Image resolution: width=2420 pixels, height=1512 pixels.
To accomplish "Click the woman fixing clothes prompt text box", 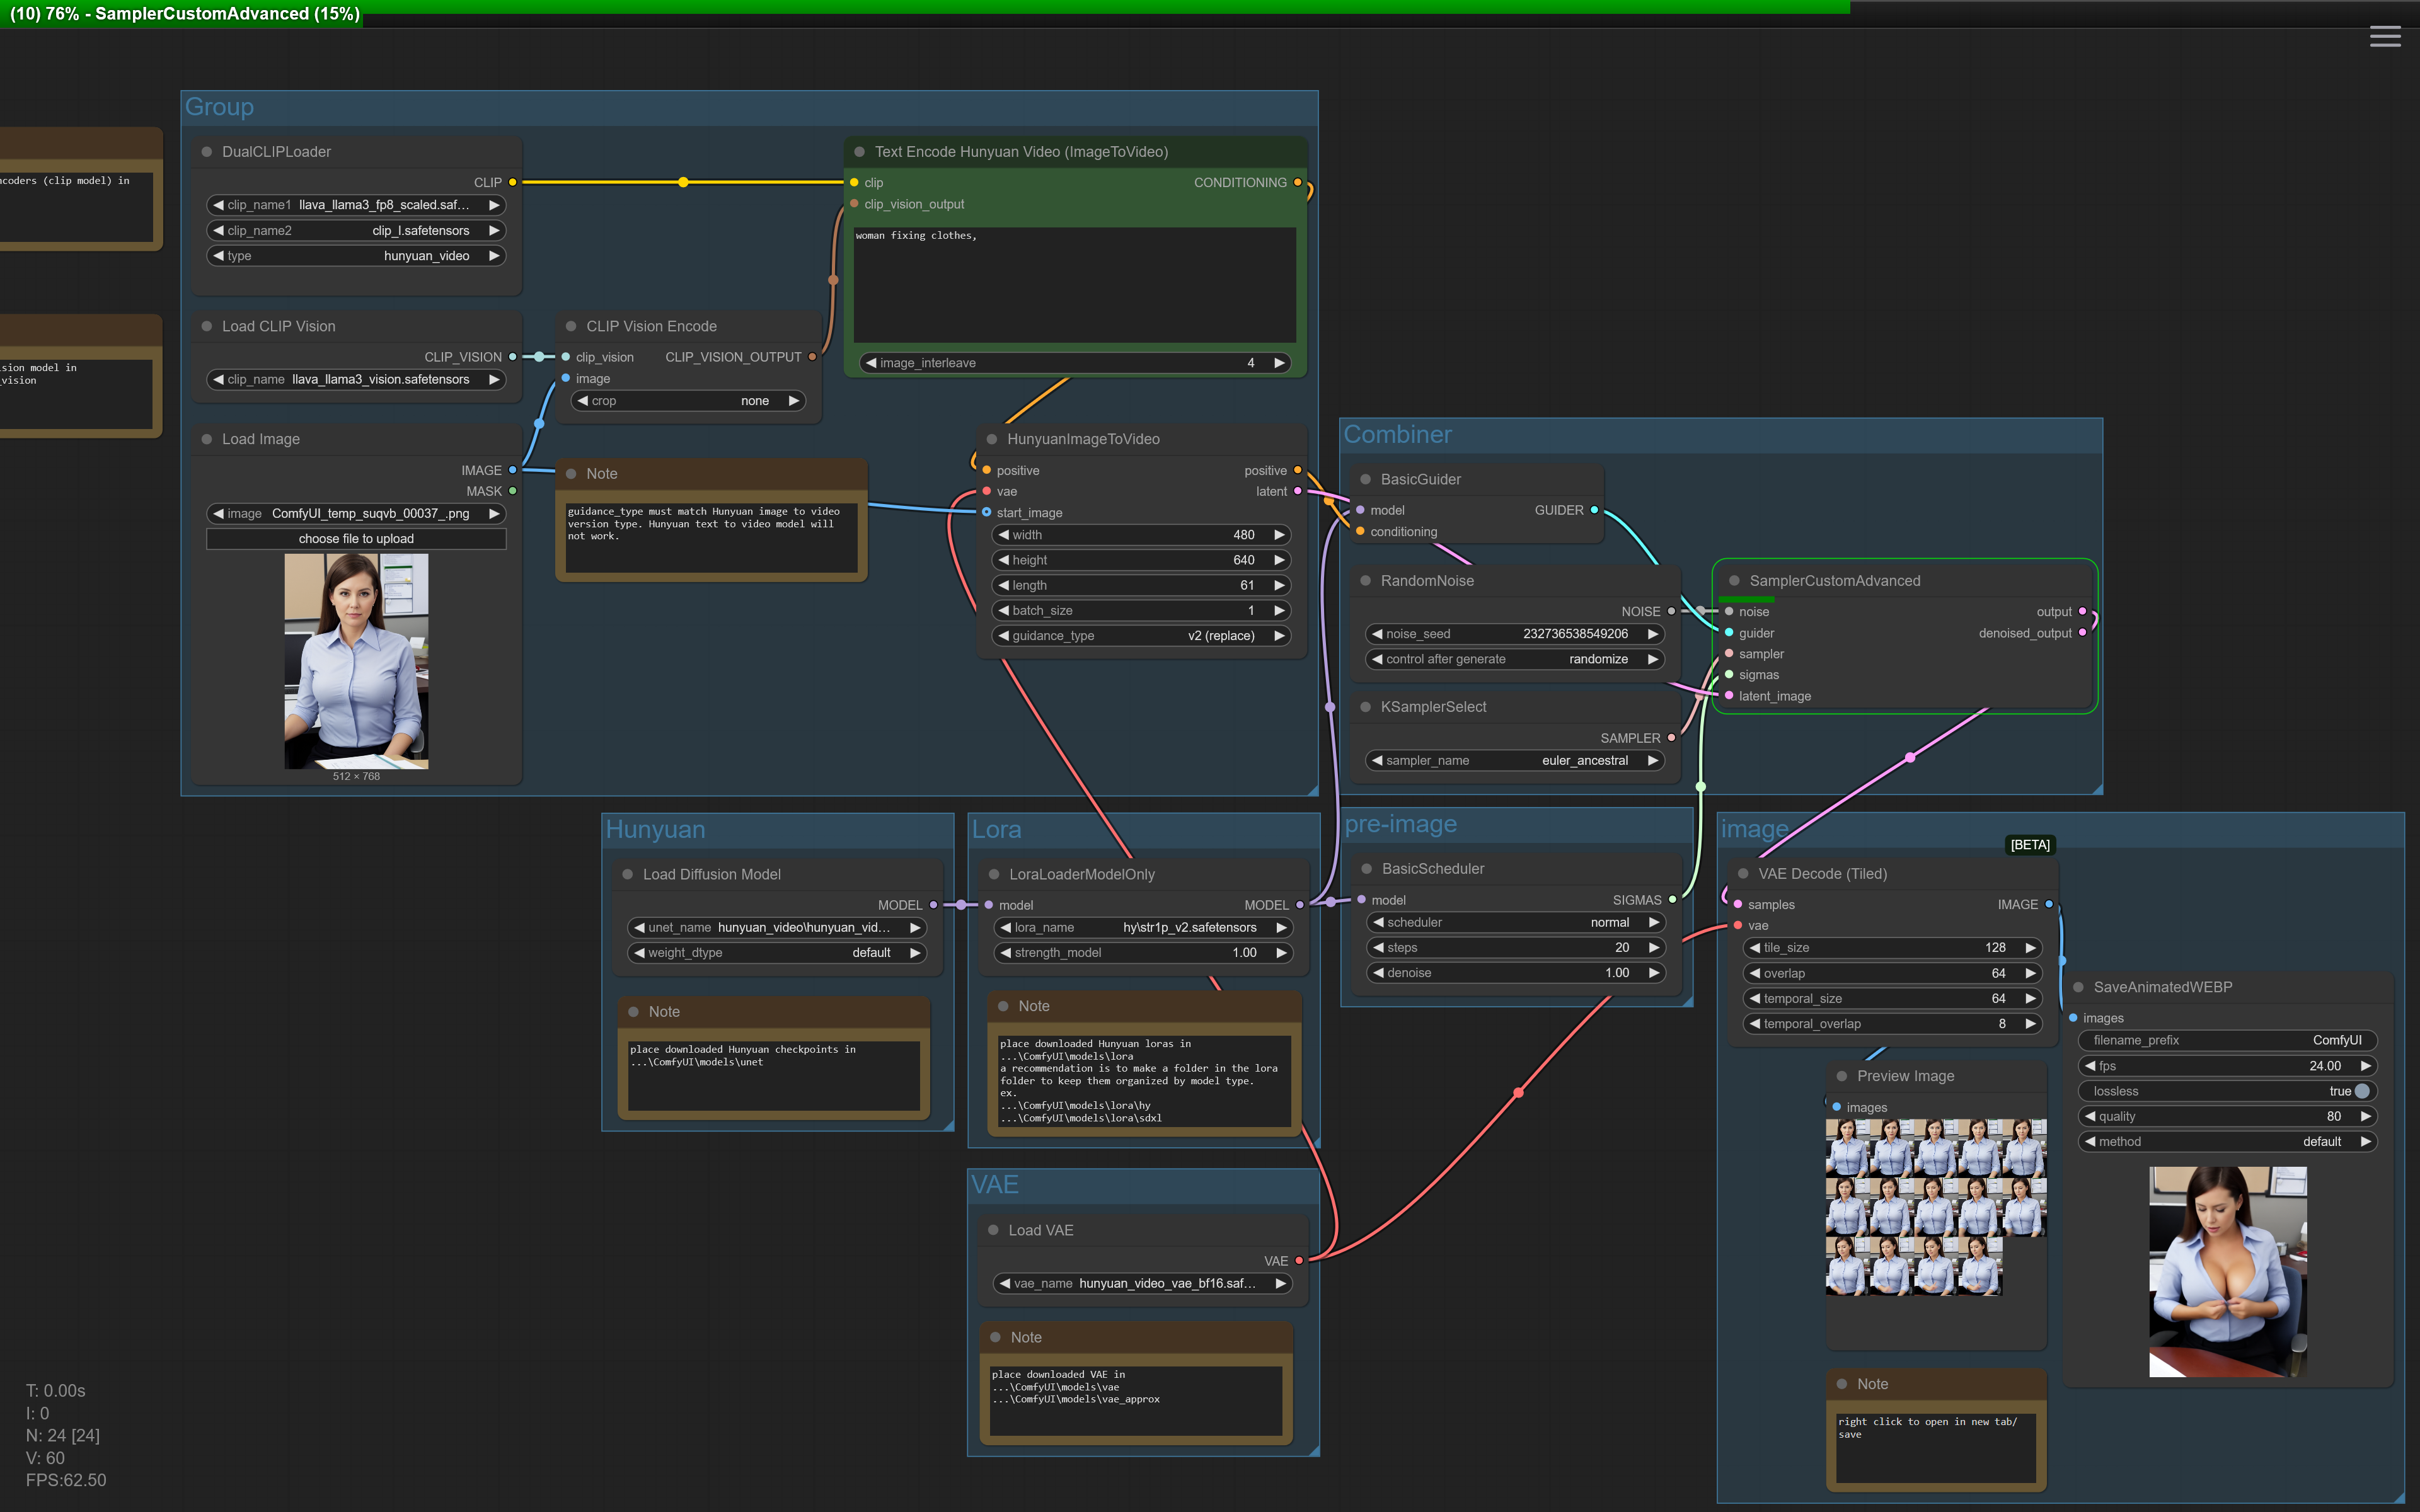I will tap(1074, 285).
